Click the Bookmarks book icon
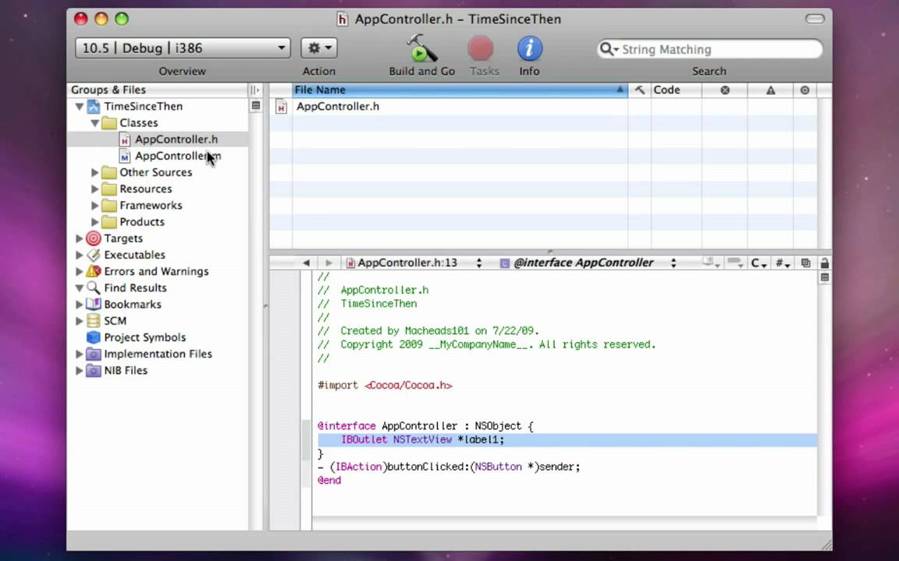899x561 pixels. click(x=93, y=305)
